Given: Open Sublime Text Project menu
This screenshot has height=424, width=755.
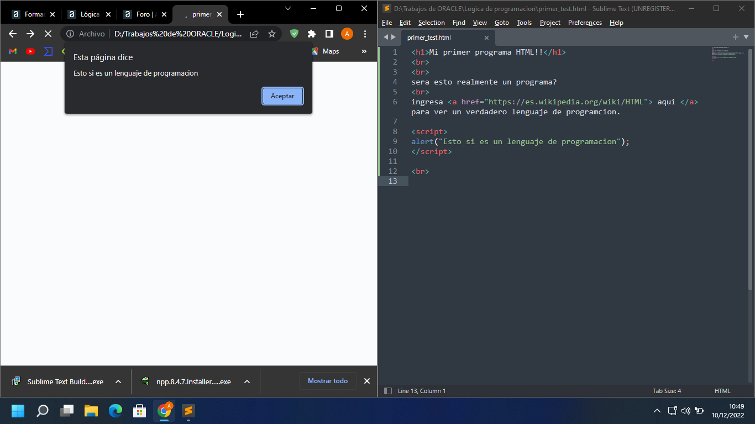Looking at the screenshot, I should (x=550, y=23).
